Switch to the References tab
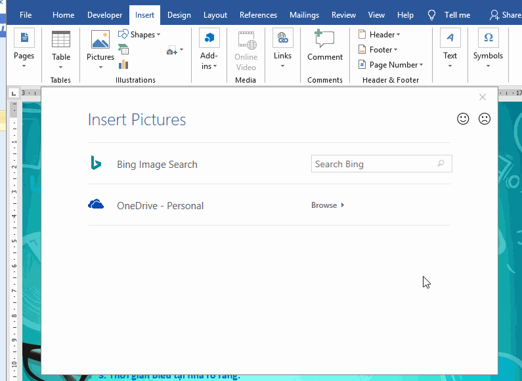 [258, 15]
